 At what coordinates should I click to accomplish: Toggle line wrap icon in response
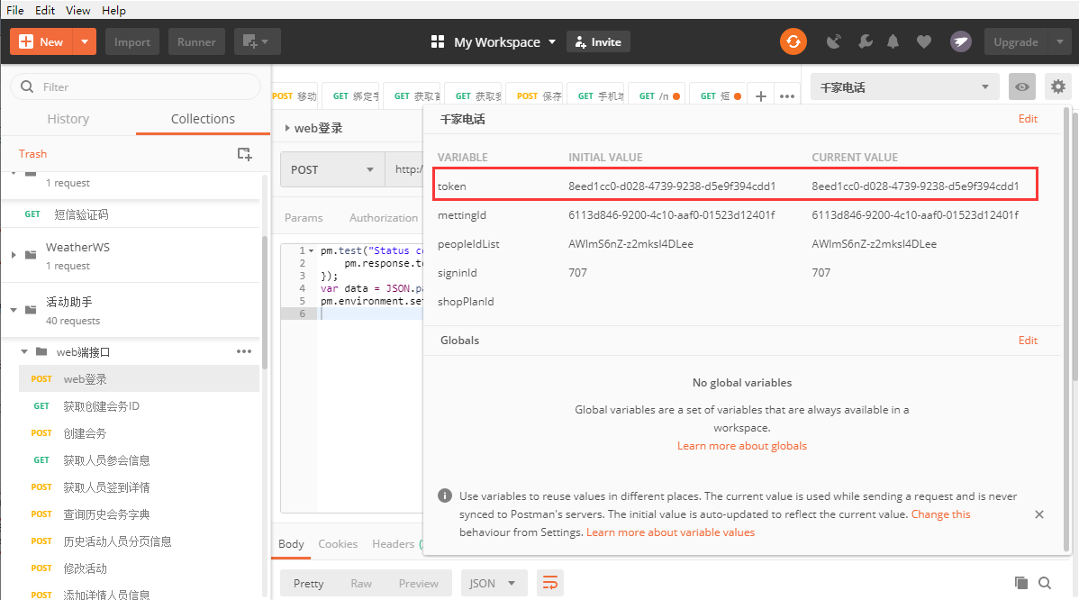coord(550,583)
